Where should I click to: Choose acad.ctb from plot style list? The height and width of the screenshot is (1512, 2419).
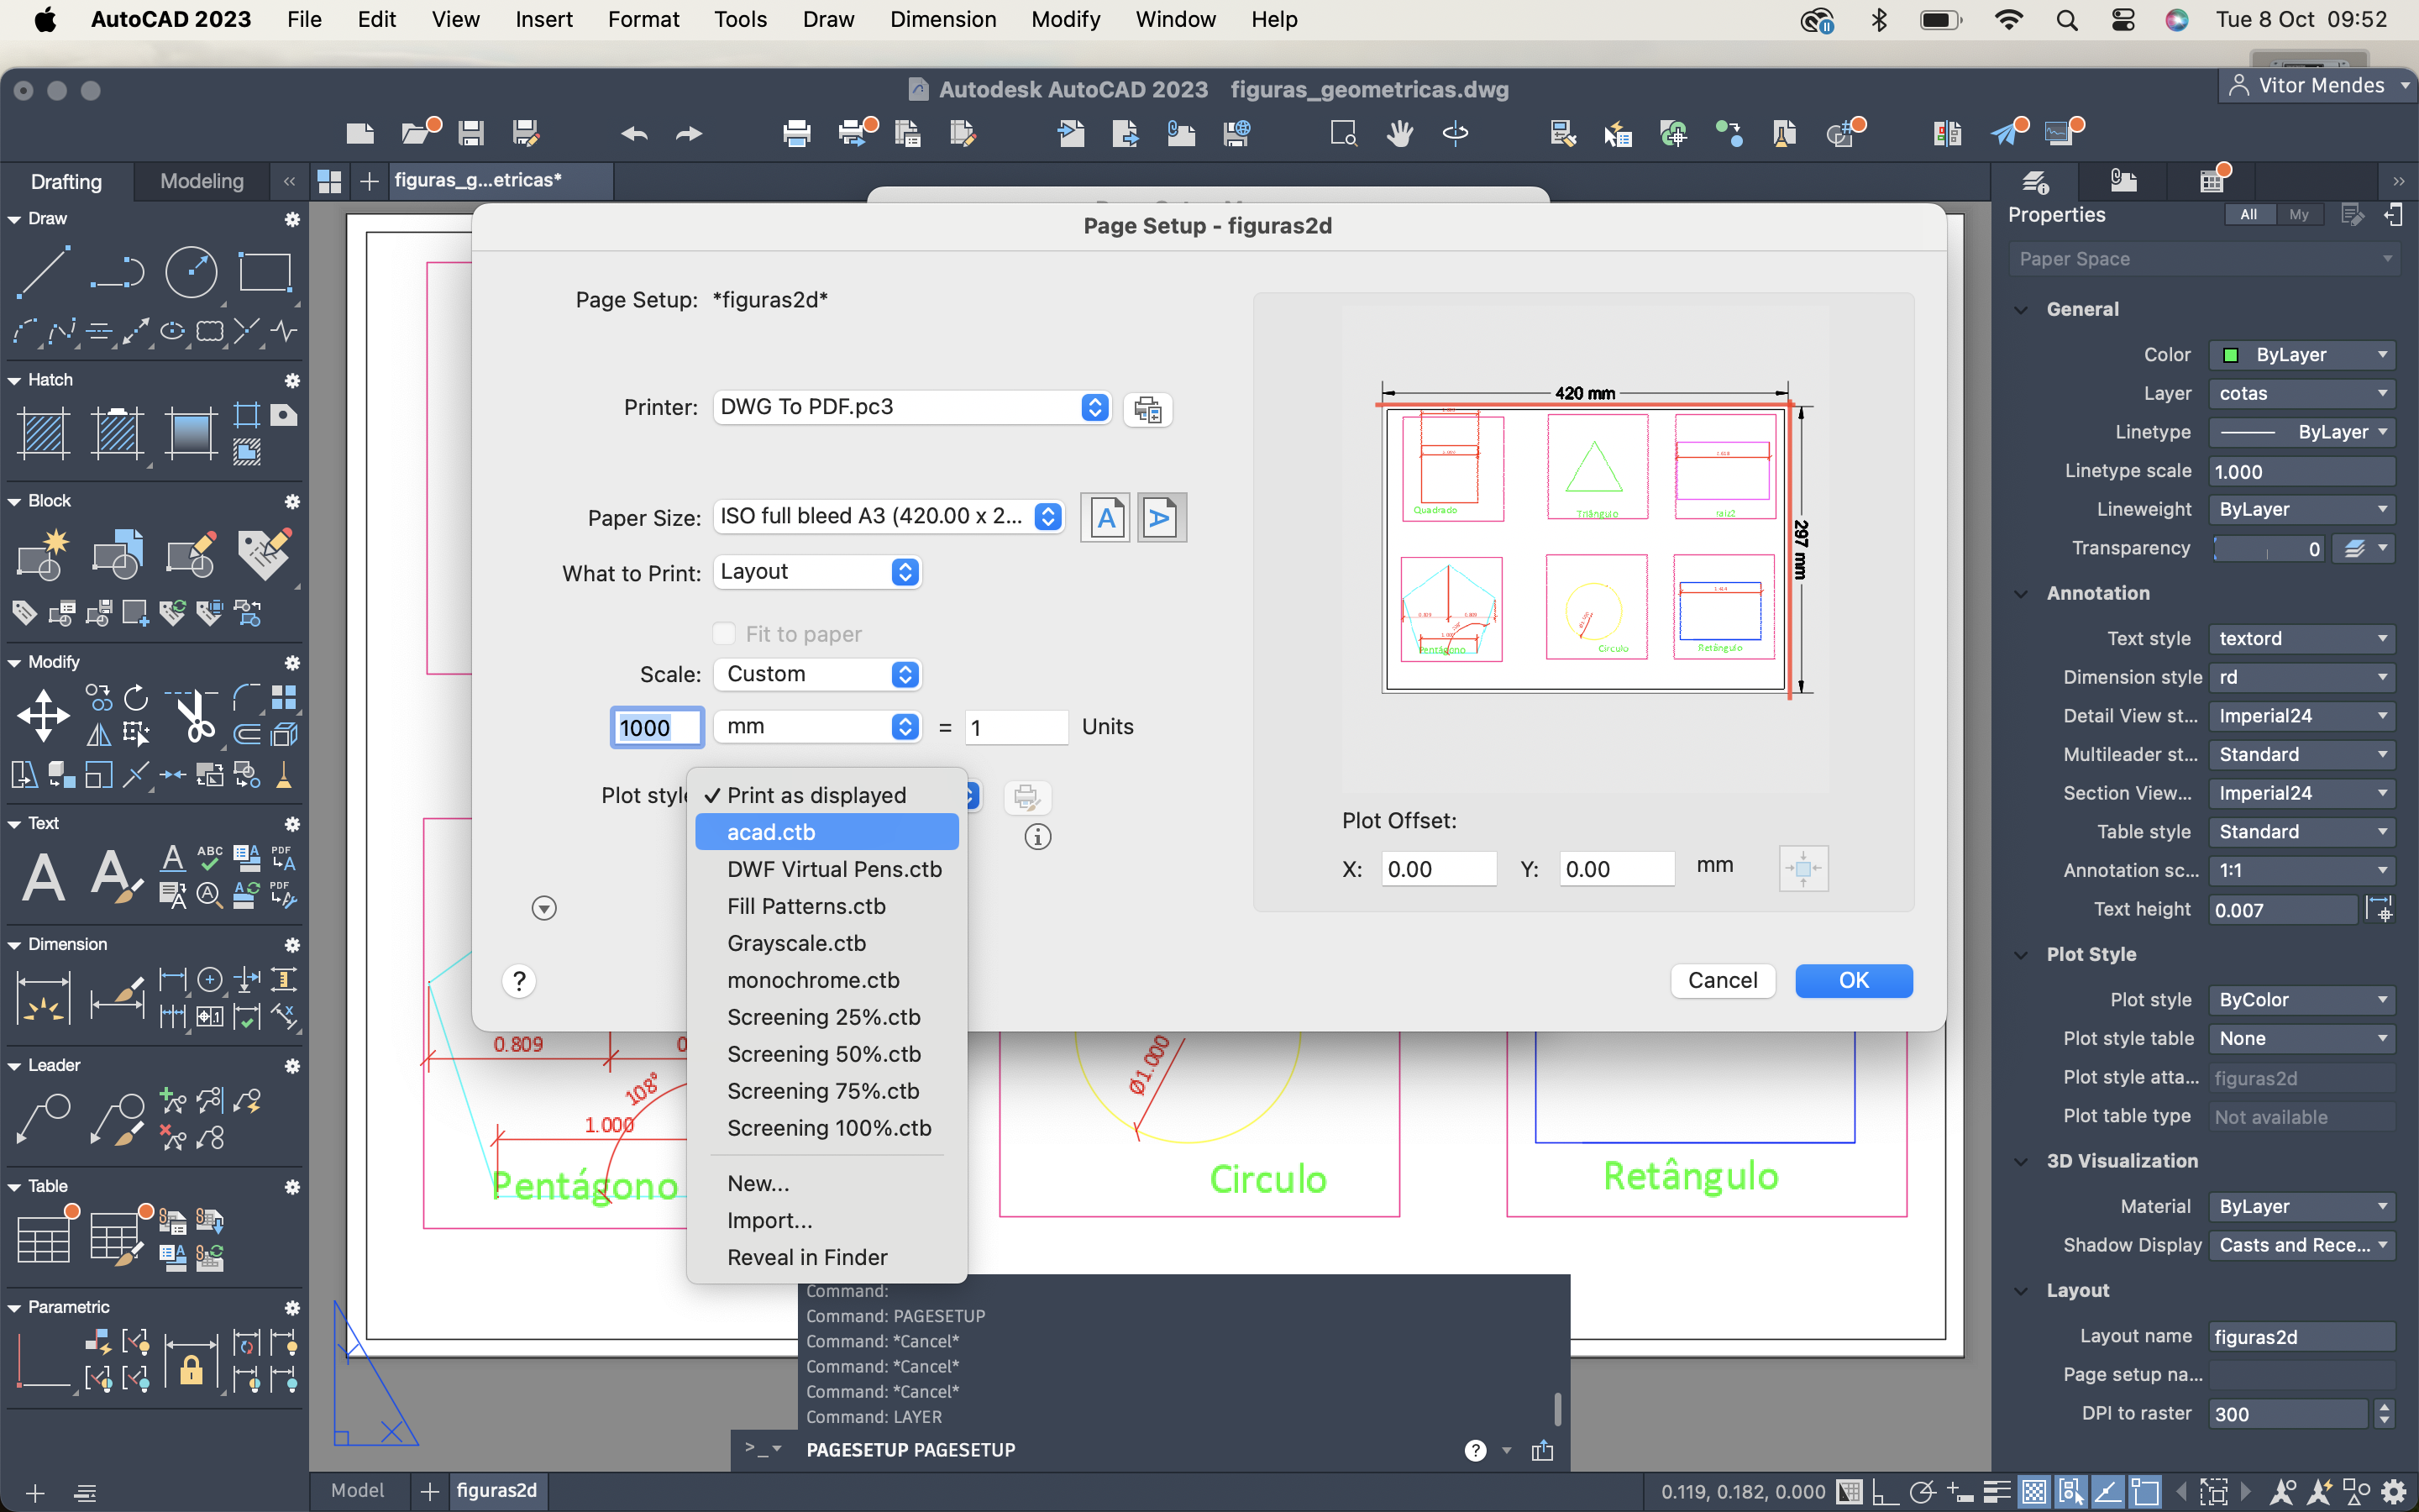click(x=826, y=832)
